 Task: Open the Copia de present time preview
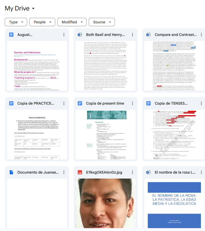click(x=106, y=135)
